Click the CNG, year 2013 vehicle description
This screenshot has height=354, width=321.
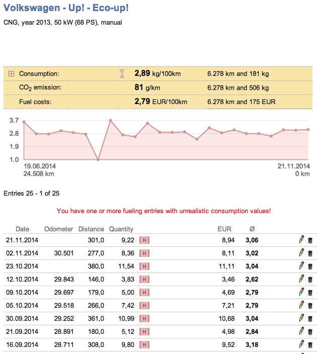63,23
